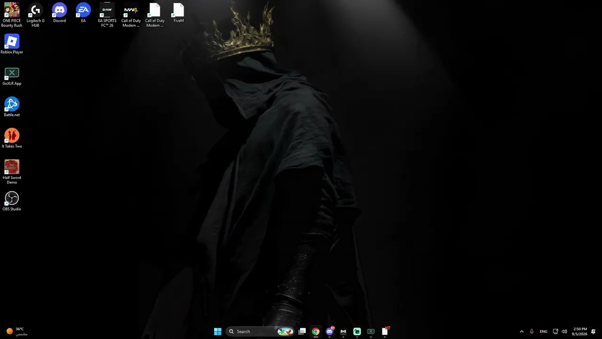Select the It Takes Two desktop shortcut
Screen dimensions: 602x339
tap(12, 138)
